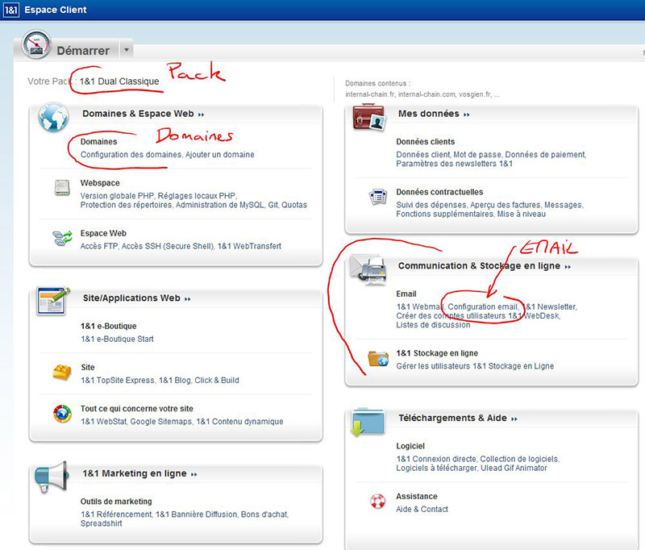Open the Mise à niveau link
The image size is (645, 550).
[522, 214]
